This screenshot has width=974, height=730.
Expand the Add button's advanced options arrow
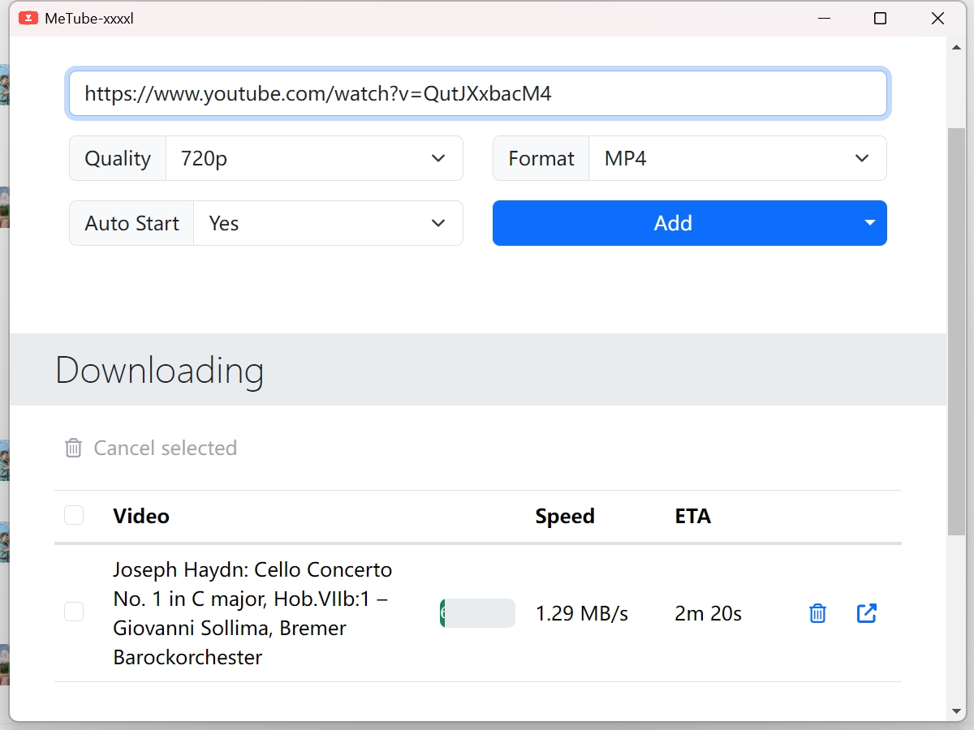[x=870, y=223]
